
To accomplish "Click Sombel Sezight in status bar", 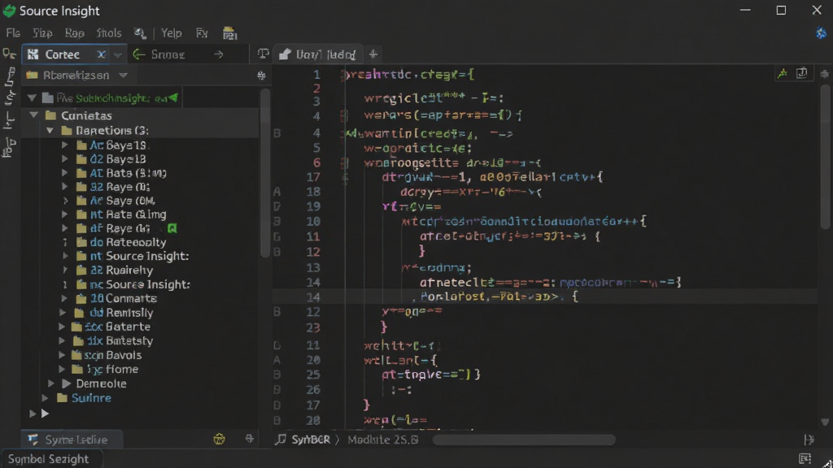I will pos(48,459).
